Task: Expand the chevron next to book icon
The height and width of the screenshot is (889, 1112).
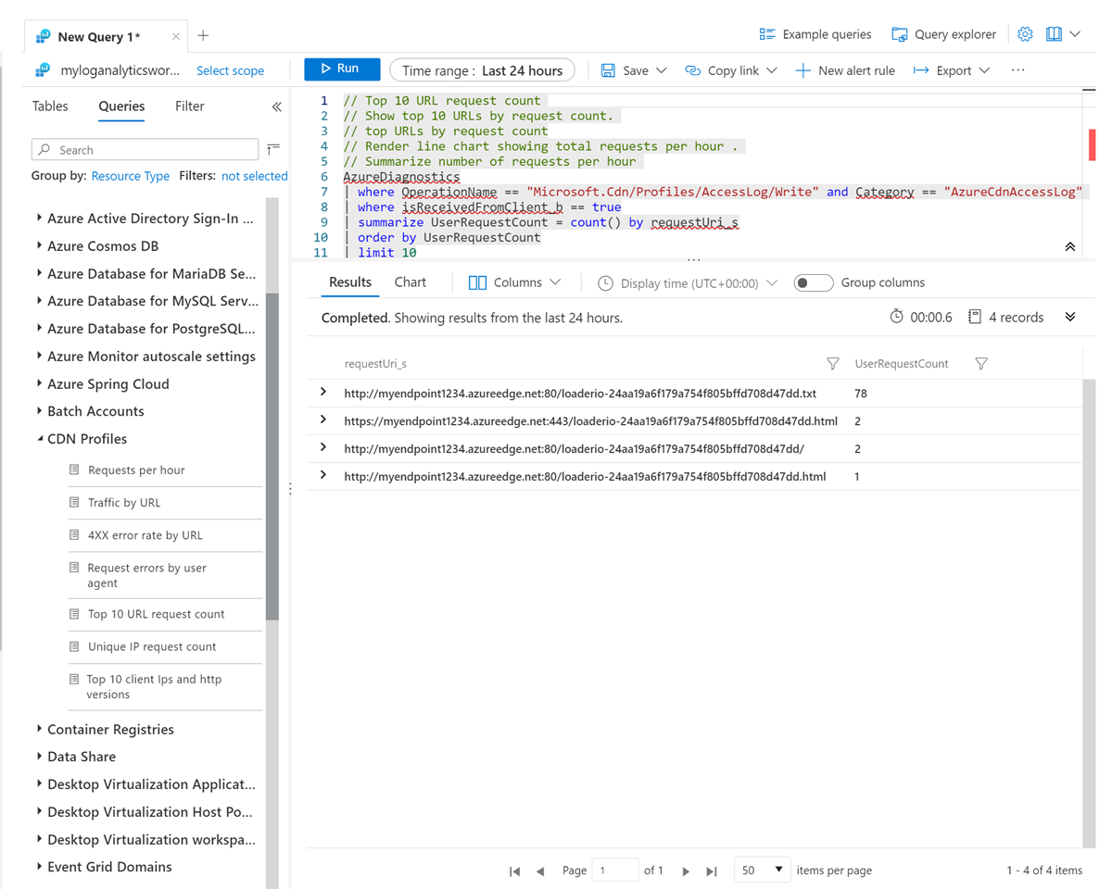Action: [x=1075, y=34]
